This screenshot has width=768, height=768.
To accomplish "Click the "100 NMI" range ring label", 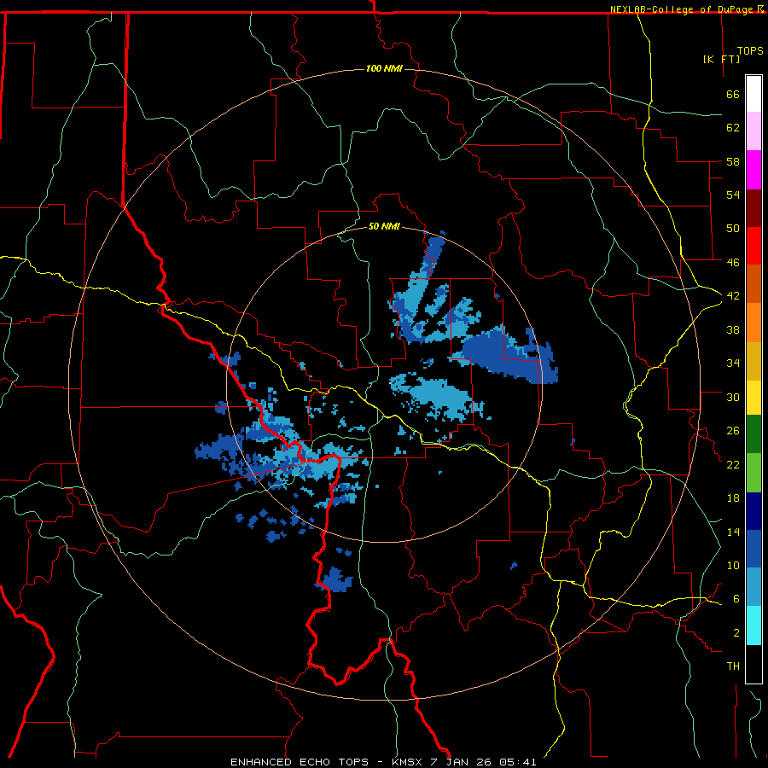I will point(384,68).
